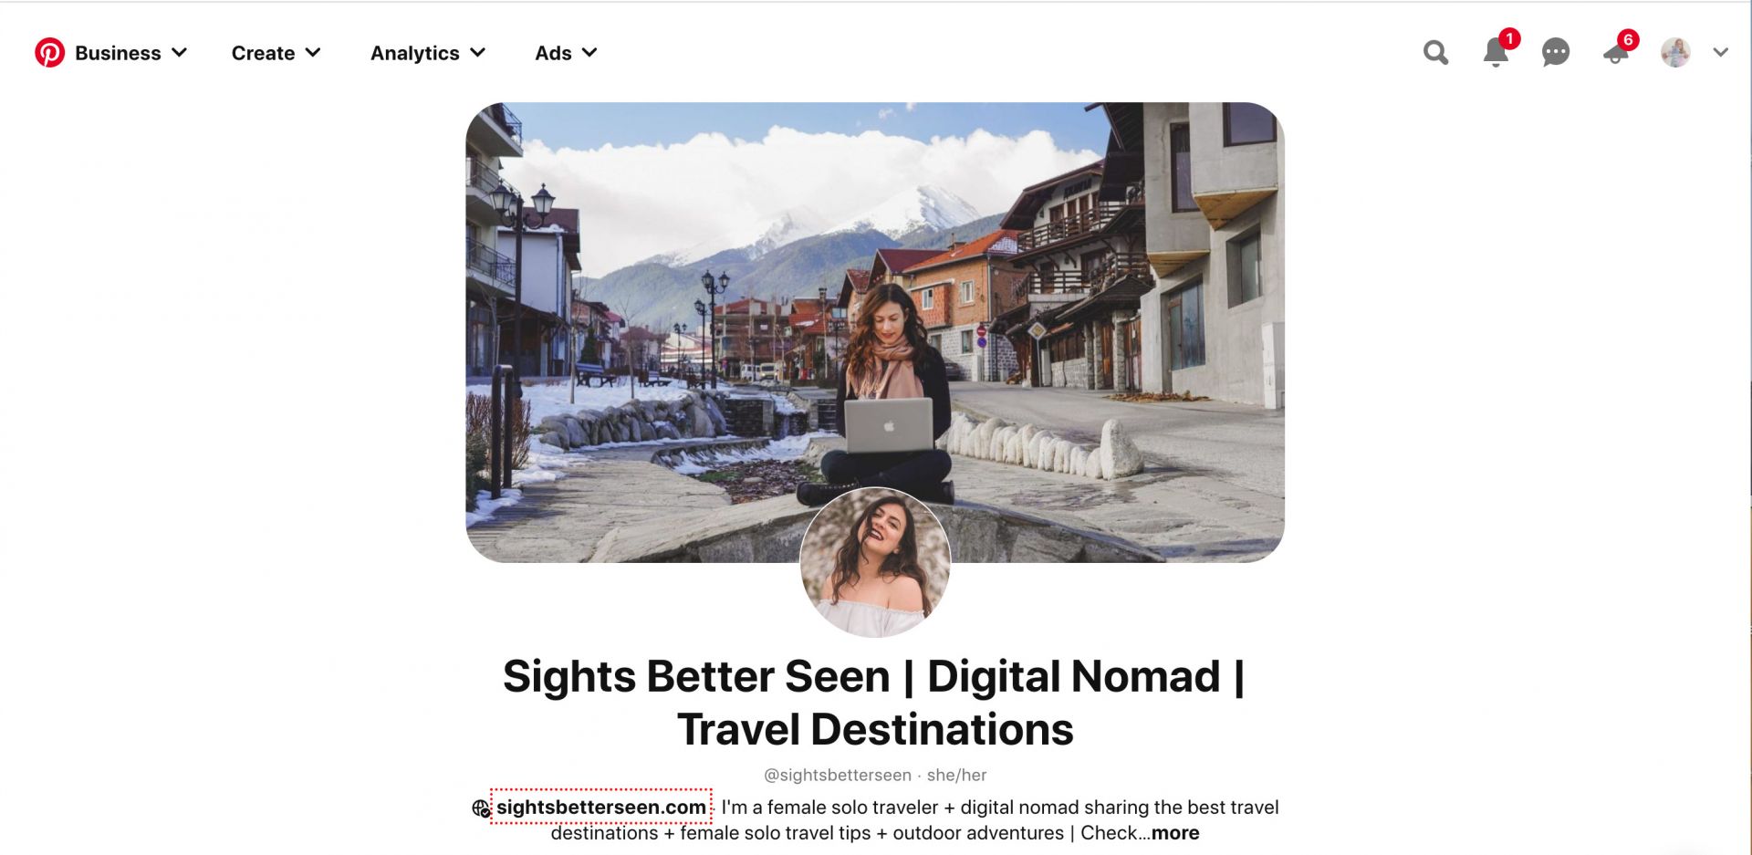This screenshot has width=1752, height=855.
Task: Expand the accounts chevron next to the avatar
Action: [1721, 53]
